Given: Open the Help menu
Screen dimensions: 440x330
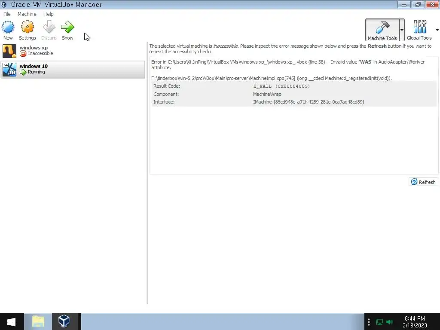Looking at the screenshot, I should click(x=48, y=14).
